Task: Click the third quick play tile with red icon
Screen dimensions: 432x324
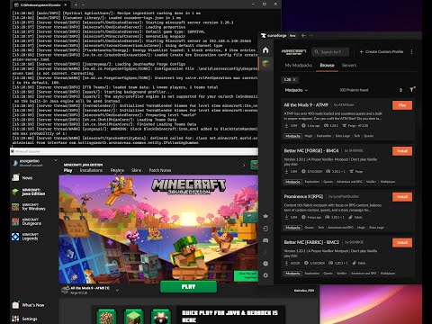Action: (161, 317)
